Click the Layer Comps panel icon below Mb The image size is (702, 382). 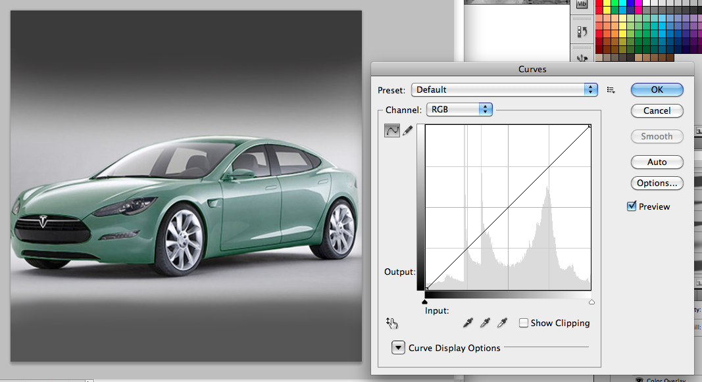[x=580, y=31]
